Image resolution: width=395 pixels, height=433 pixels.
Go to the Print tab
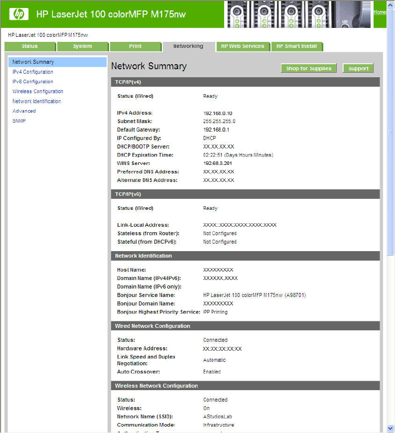pos(135,46)
